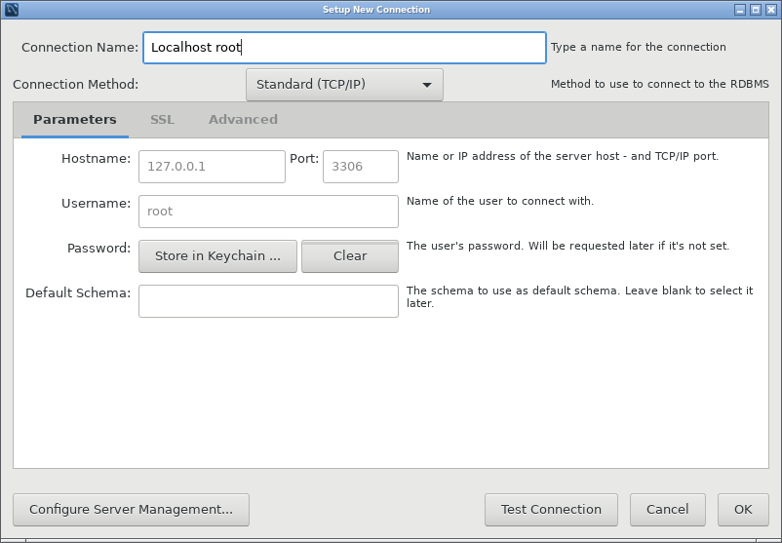Switch to the Parameters tab
The width and height of the screenshot is (782, 543).
tap(75, 120)
